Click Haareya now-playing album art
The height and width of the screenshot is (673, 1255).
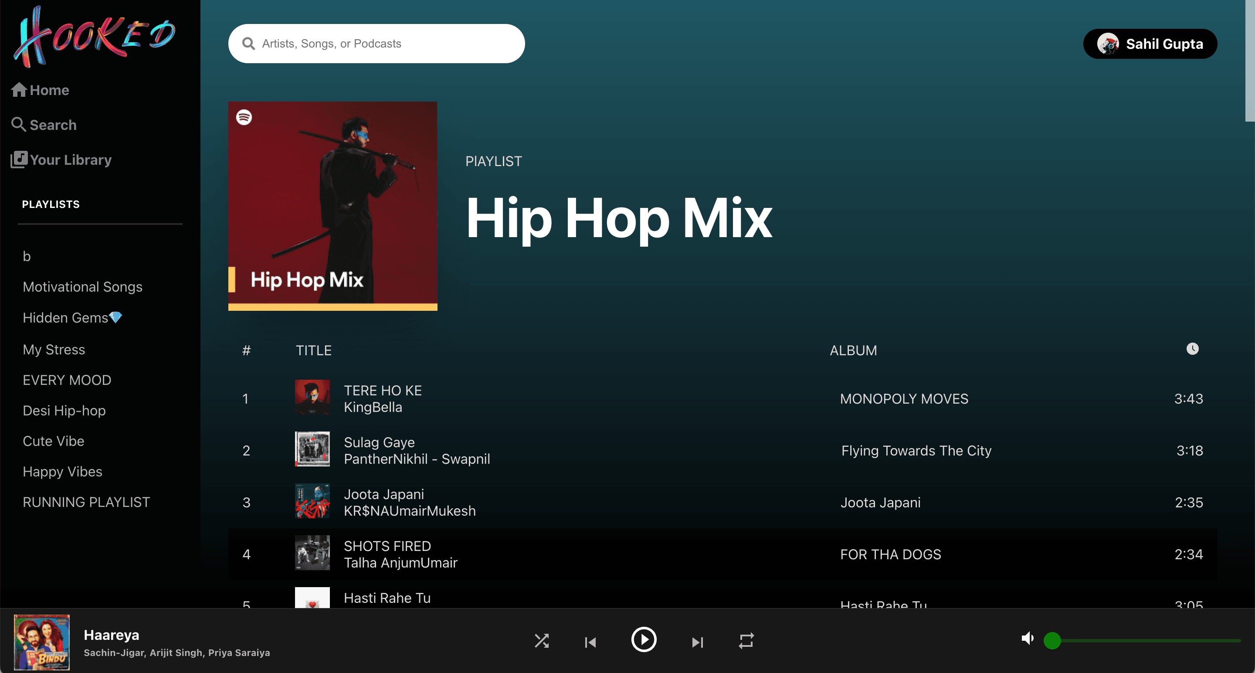coord(42,642)
